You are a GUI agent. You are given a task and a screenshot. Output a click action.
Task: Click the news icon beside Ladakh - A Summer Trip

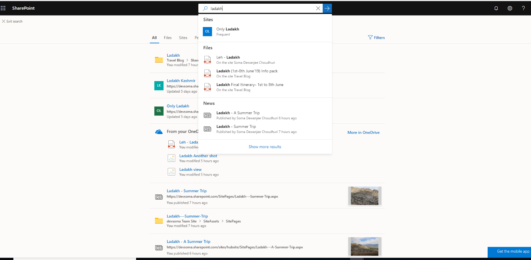click(x=159, y=247)
